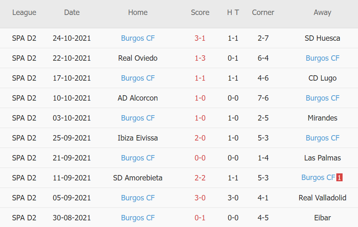Image resolution: width=358 pixels, height=227 pixels.
Task: Click the 0-1 score against Eibar
Action: [200, 218]
